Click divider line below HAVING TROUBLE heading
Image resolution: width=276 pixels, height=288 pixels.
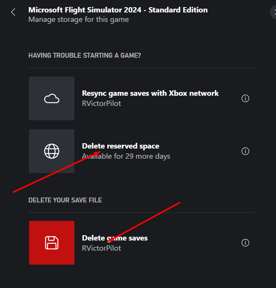point(142,68)
